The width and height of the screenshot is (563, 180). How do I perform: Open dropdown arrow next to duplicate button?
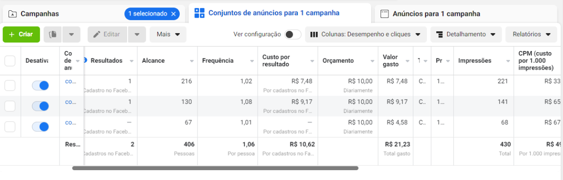pyautogui.click(x=71, y=34)
